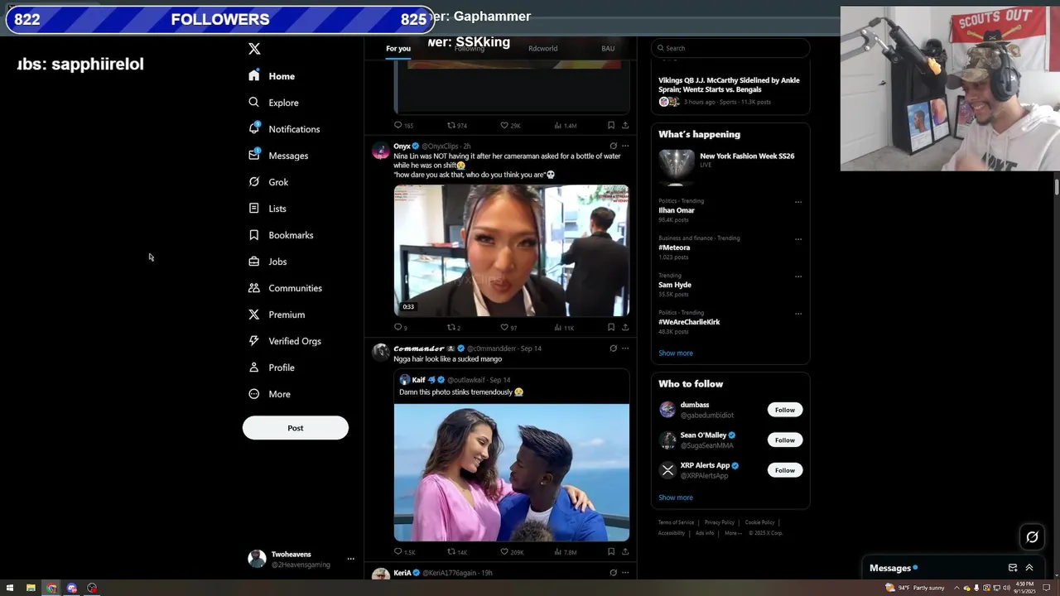Viewport: 1060px width, 596px height.
Task: Open the Explore search icon
Action: [x=254, y=103]
